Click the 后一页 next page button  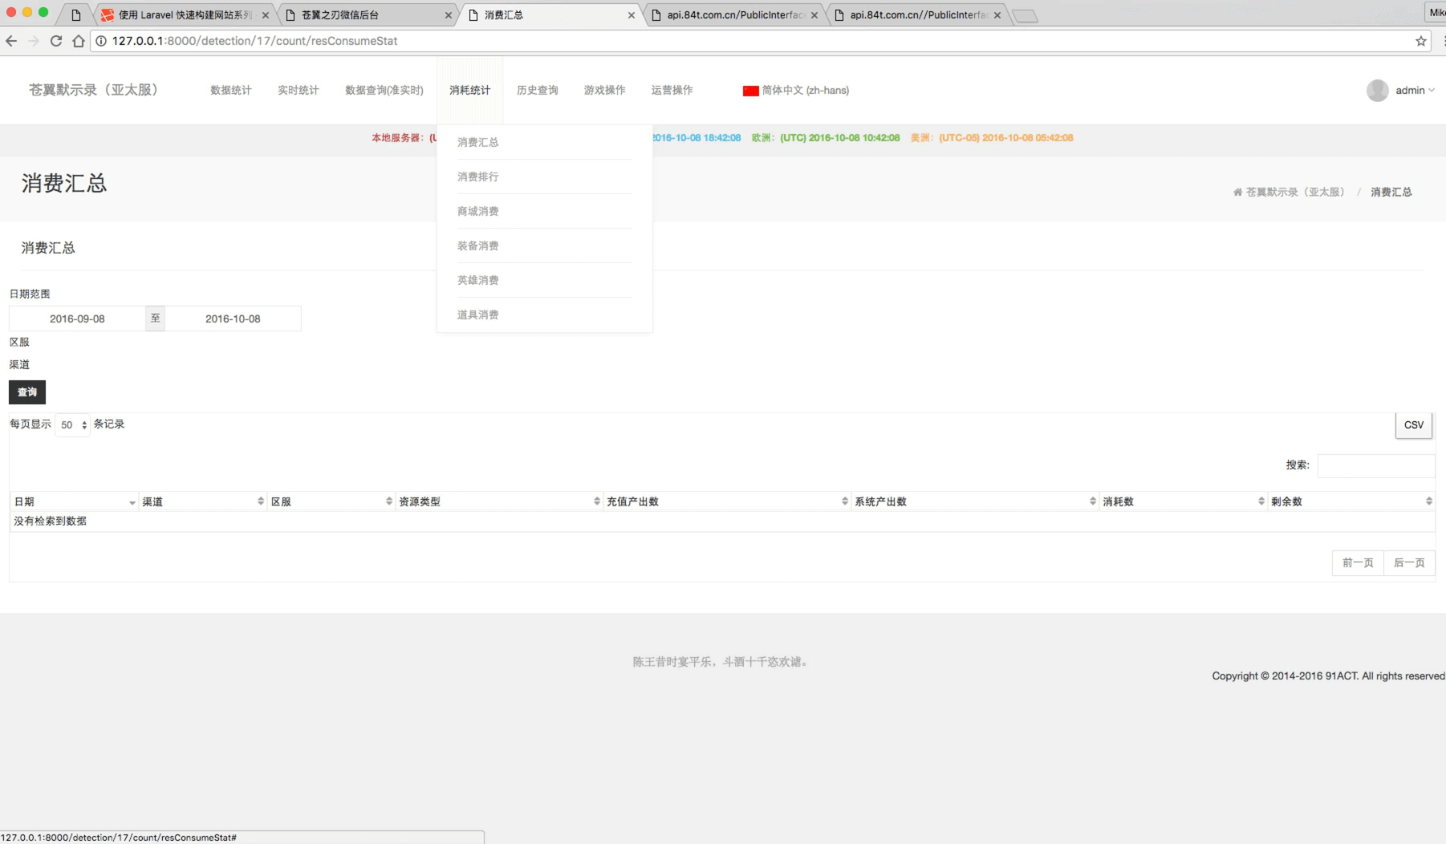[1408, 562]
